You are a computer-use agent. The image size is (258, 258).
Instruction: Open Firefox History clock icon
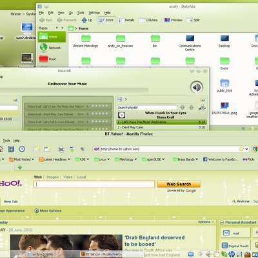click(x=22, y=149)
